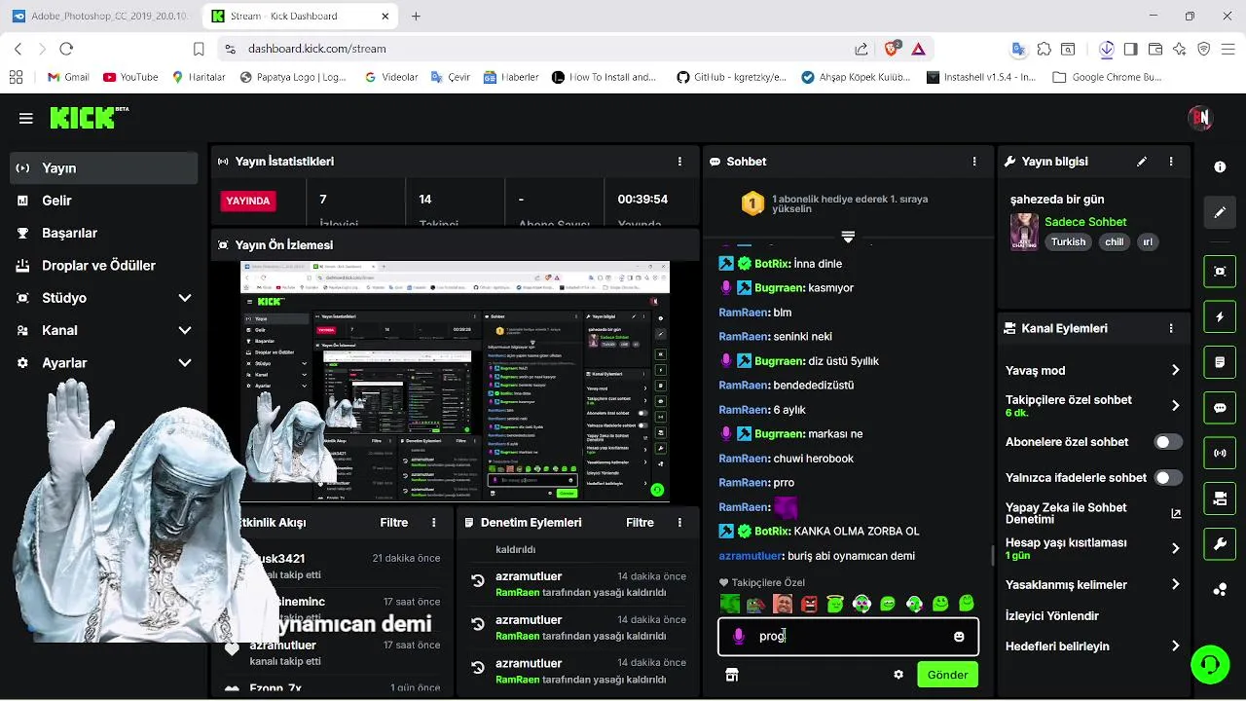
Task: Open Yayın bilgisi three-dot menu
Action: click(x=1171, y=162)
